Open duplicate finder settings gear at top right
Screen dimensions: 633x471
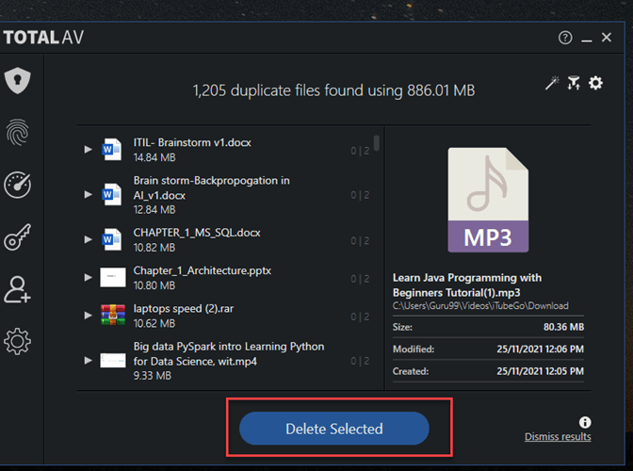595,84
